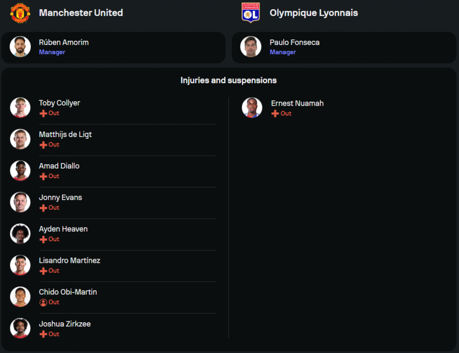The height and width of the screenshot is (353, 459).
Task: Click the injury icon under Amad Diallo
Action: point(43,176)
